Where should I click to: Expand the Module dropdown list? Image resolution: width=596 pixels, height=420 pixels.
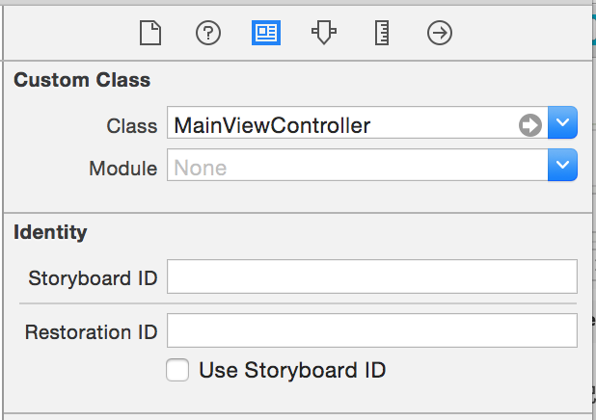(562, 165)
